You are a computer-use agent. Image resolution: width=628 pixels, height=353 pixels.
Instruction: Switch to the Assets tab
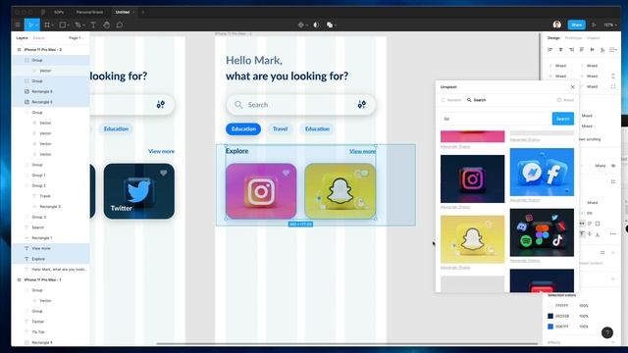[x=39, y=38]
